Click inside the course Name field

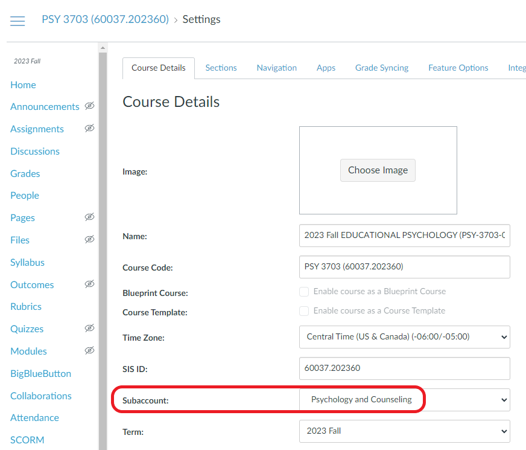(404, 236)
